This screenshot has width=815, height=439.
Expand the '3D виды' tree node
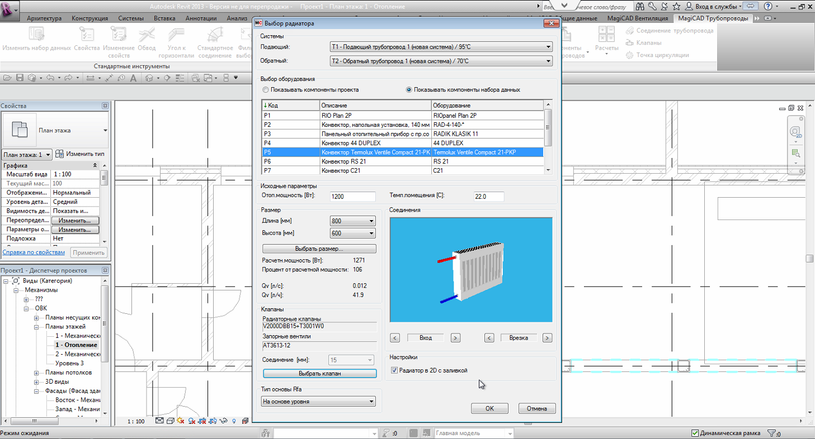click(36, 382)
